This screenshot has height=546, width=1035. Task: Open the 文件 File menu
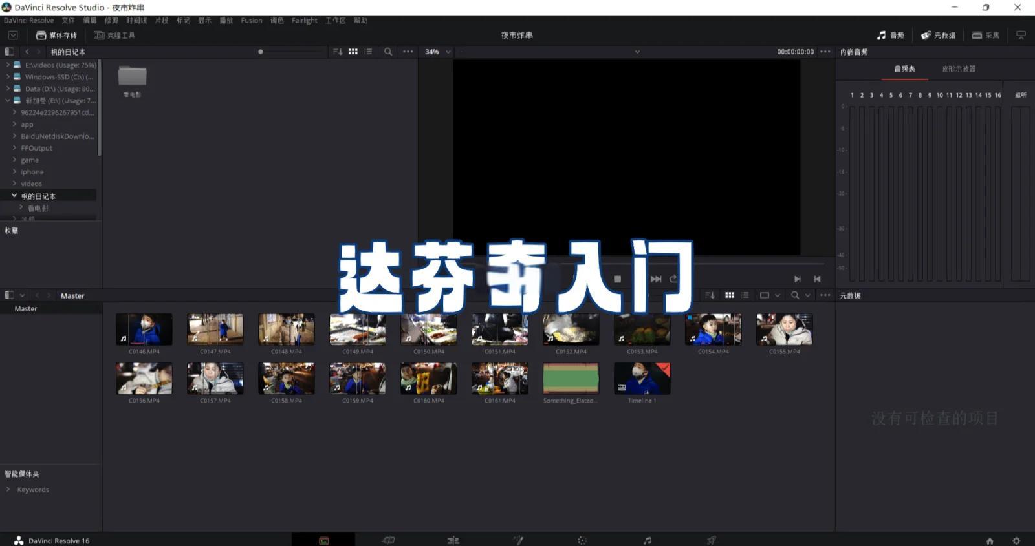69,21
